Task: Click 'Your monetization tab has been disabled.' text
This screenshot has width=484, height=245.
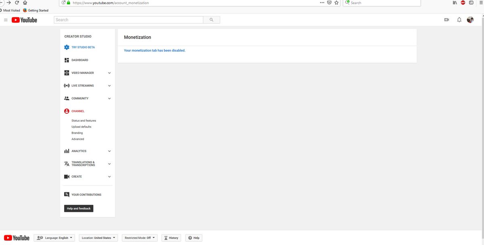Action: (154, 50)
